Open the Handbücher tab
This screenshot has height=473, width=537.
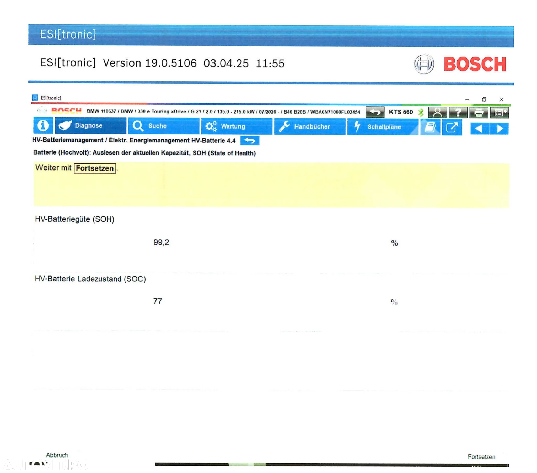click(x=310, y=126)
